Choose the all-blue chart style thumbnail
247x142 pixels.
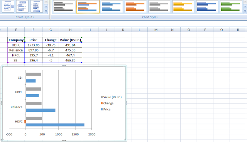click(112, 7)
